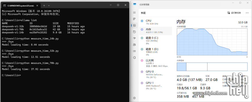Image resolution: width=252 pixels, height=102 pixels.
Task: Click '4.0 GB (137 MB)' in-use value
Action: click(x=189, y=80)
